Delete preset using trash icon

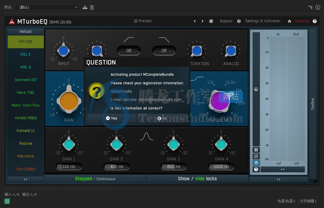pyautogui.click(x=92, y=7)
